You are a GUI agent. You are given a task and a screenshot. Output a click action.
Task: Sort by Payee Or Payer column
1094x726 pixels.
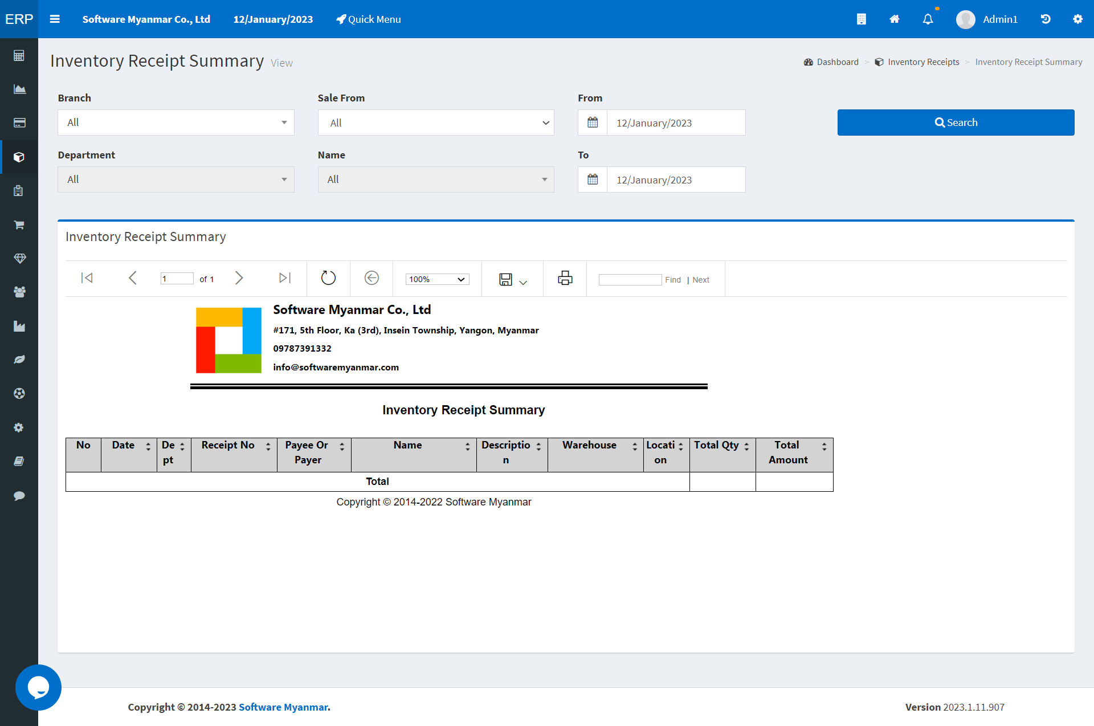[342, 447]
